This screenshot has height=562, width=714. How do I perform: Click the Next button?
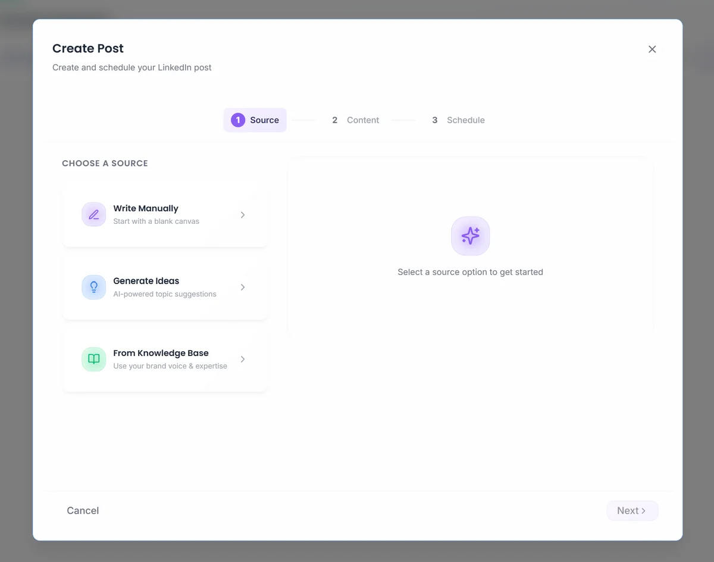point(632,510)
